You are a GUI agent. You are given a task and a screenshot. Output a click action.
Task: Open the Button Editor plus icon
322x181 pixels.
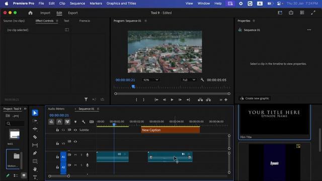pyautogui.click(x=226, y=100)
